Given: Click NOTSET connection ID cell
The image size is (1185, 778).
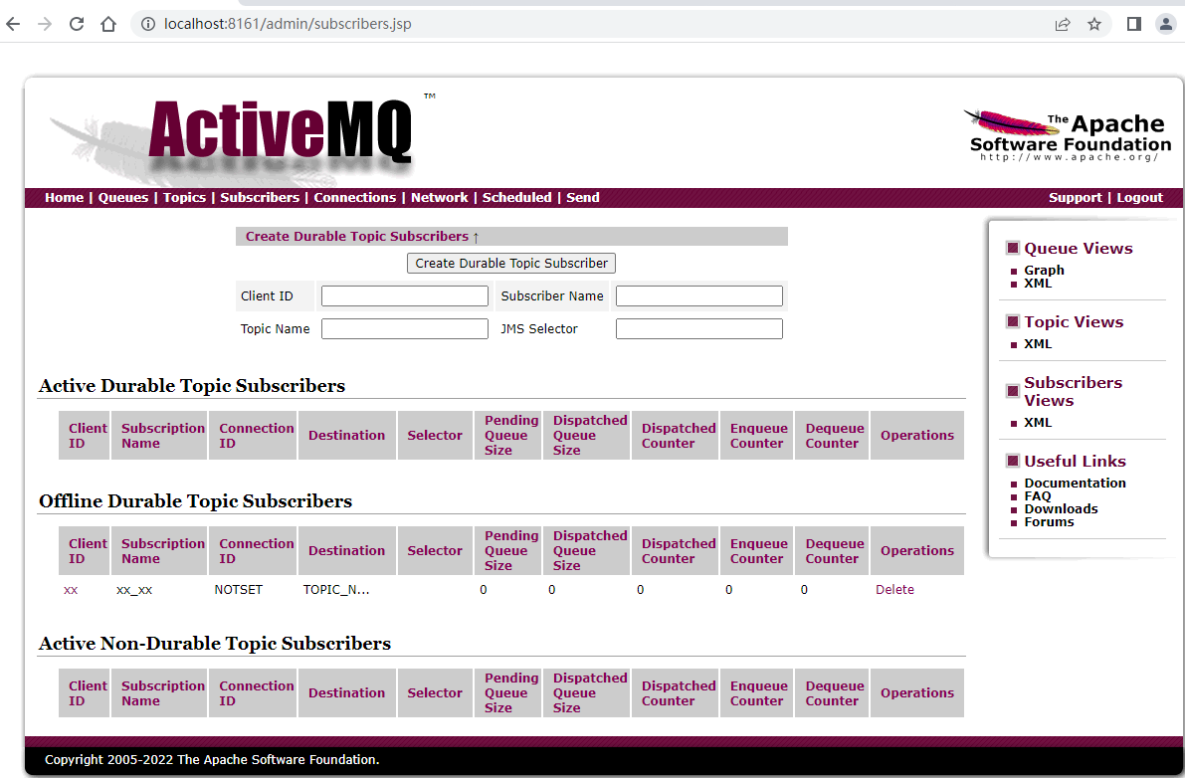Looking at the screenshot, I should [238, 590].
